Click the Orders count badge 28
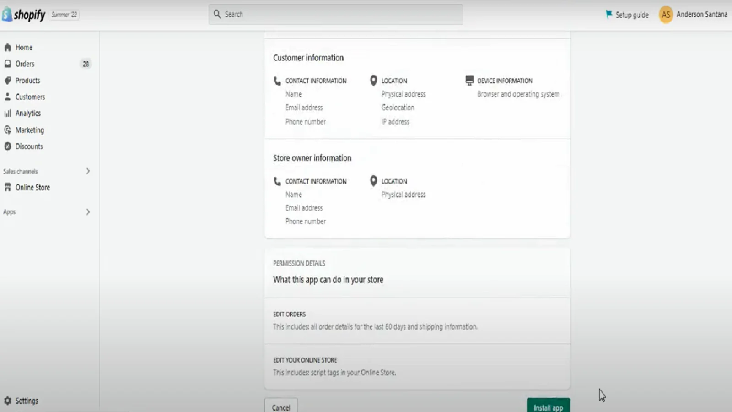732x412 pixels. pyautogui.click(x=86, y=64)
